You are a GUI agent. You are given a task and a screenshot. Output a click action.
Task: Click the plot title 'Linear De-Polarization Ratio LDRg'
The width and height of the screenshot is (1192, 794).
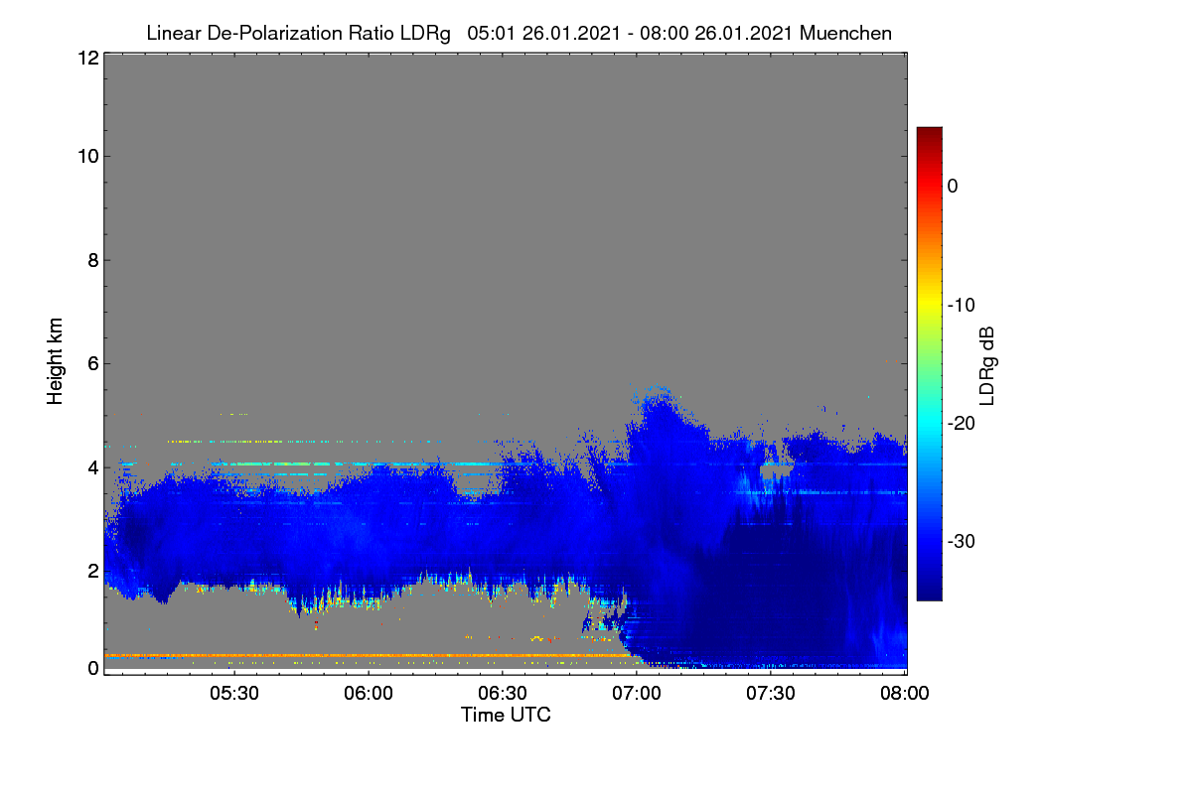[x=298, y=33]
